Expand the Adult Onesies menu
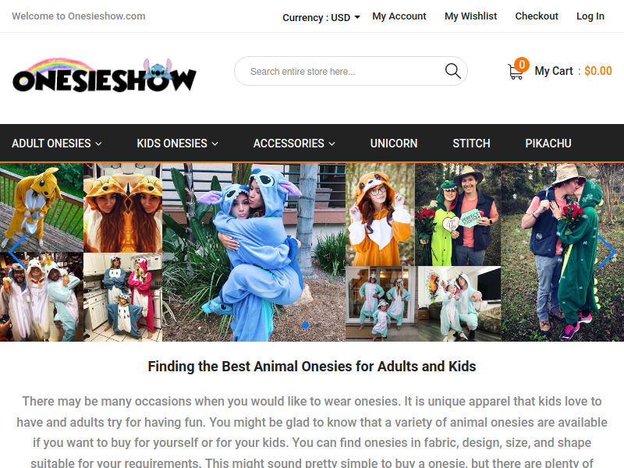The width and height of the screenshot is (624, 468). tap(56, 144)
